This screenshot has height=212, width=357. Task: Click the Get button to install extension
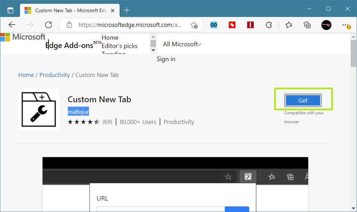pyautogui.click(x=303, y=100)
